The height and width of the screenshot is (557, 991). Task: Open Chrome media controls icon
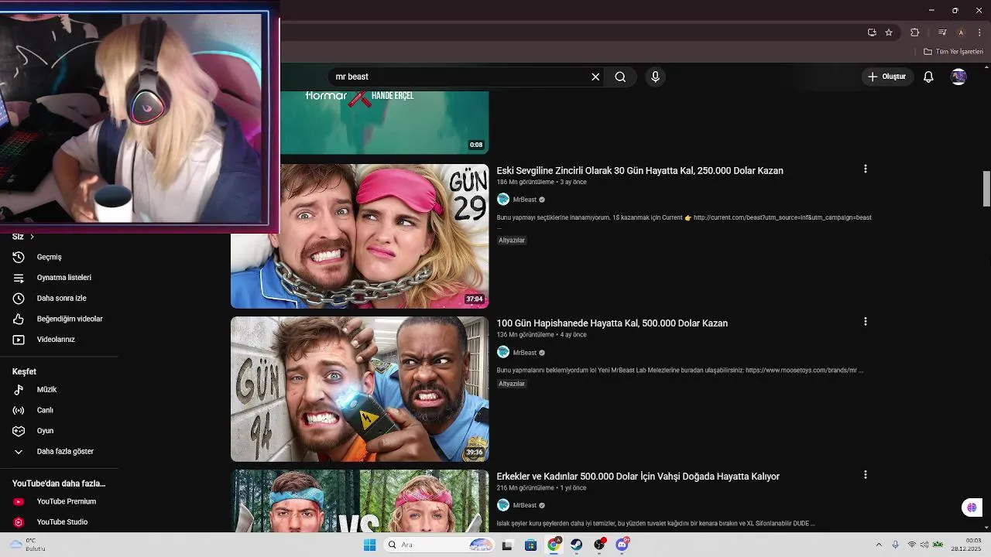tap(942, 32)
